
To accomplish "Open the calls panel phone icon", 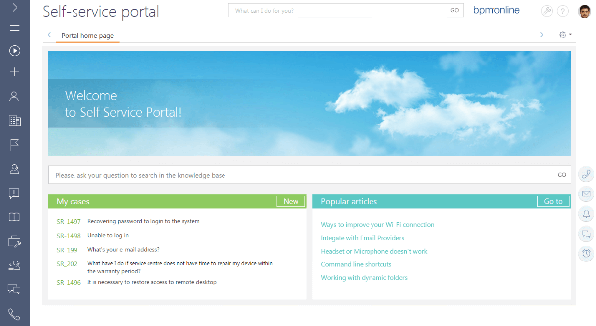I will 586,174.
